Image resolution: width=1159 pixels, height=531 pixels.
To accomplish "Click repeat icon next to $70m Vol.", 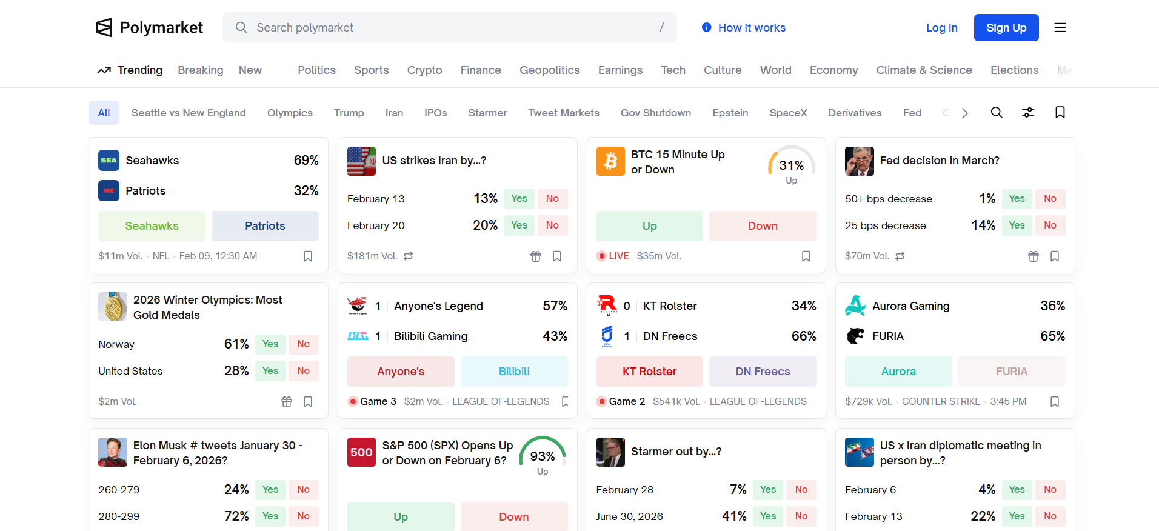I will pos(900,256).
